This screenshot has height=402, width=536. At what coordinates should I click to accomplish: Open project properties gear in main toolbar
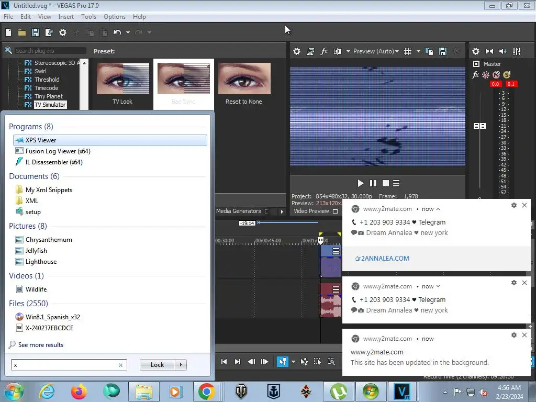[63, 32]
